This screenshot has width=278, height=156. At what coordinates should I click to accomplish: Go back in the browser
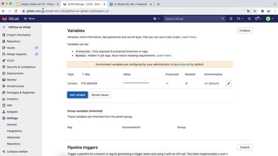coord(3,11)
